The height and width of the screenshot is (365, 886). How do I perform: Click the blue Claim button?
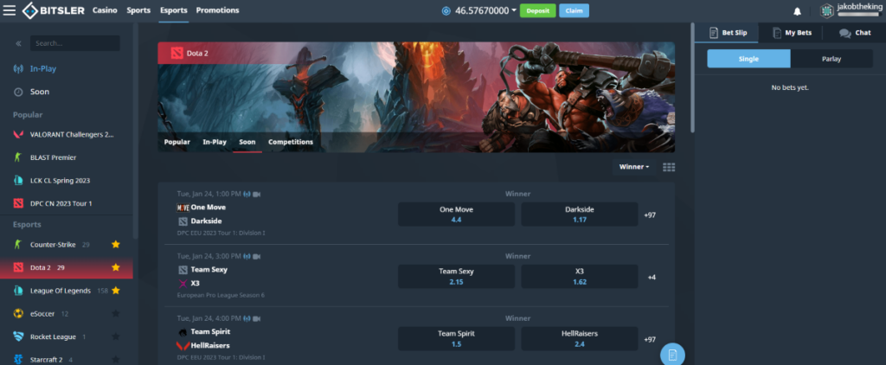pos(575,10)
